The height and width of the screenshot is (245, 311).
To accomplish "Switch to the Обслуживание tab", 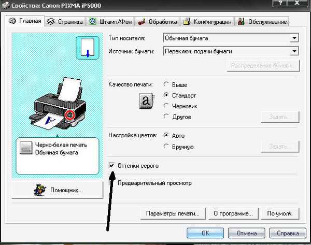I will [x=262, y=21].
